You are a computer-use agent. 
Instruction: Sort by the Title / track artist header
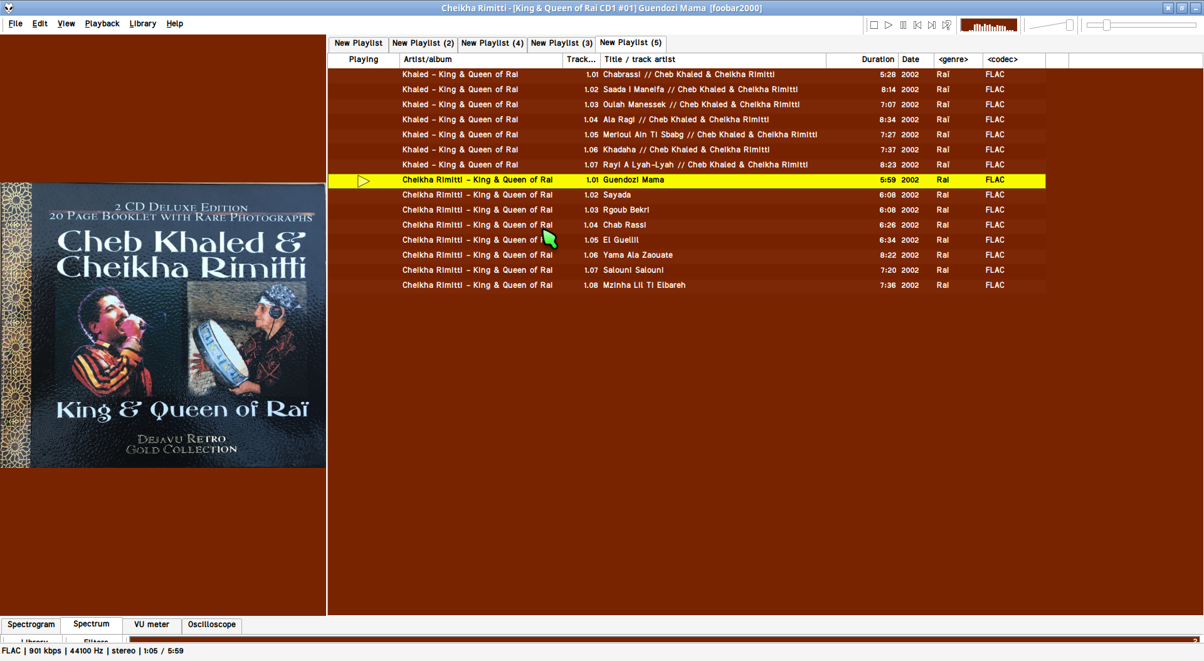[x=713, y=60]
